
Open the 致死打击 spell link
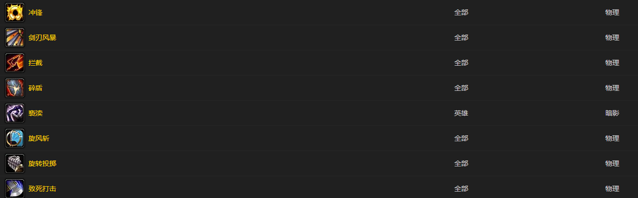click(x=43, y=189)
